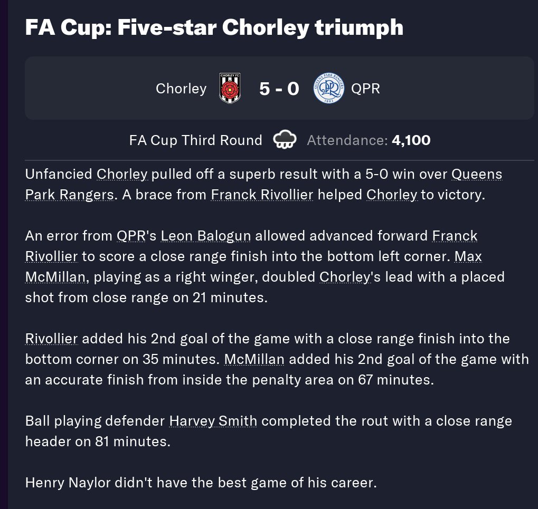Viewport: 538px width, 509px height.
Task: Open QPR's link in error sentence
Action: (x=131, y=236)
